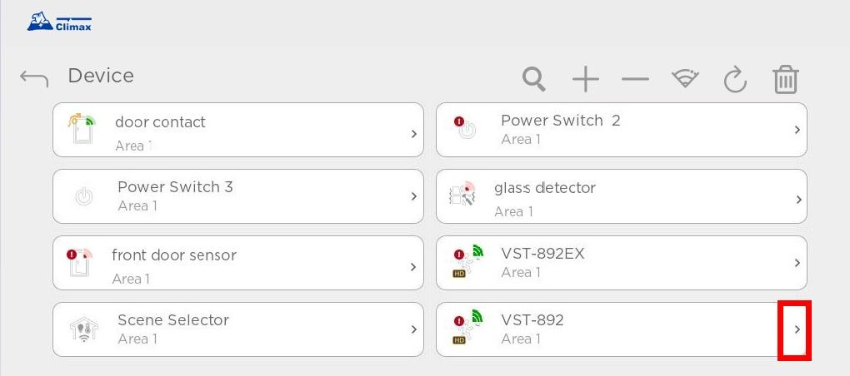The image size is (850, 376).
Task: Go back using the return arrow
Action: click(x=34, y=78)
